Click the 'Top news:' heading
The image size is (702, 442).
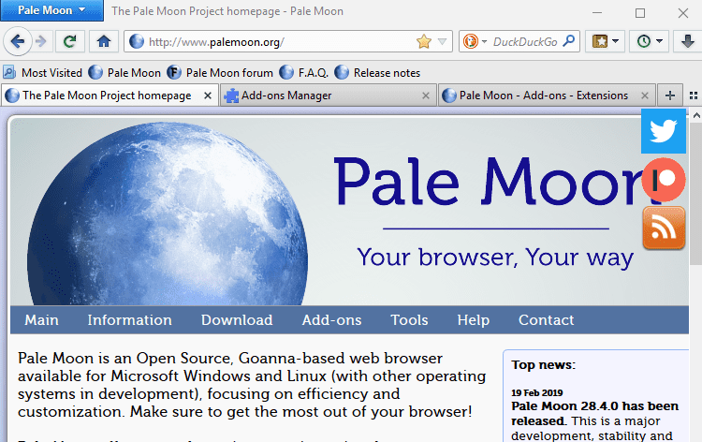(x=543, y=364)
